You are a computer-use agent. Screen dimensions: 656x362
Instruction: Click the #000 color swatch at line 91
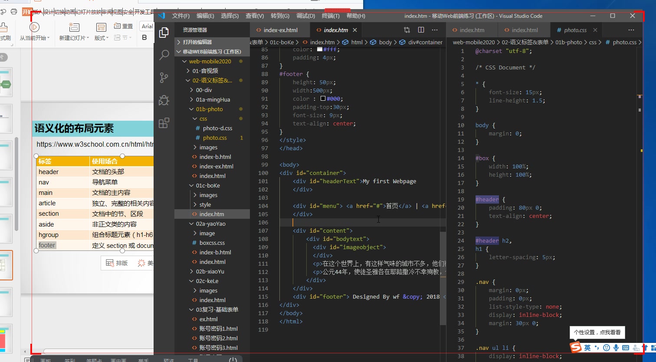coord(323,99)
